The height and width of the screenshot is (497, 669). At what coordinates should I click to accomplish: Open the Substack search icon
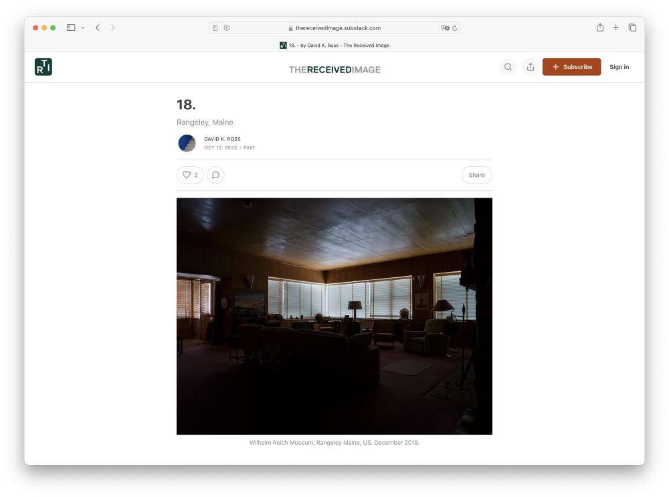[508, 67]
